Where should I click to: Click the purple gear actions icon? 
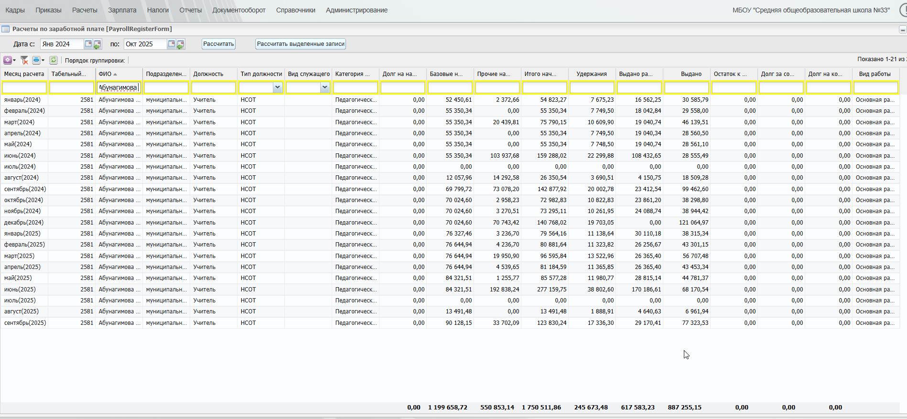(x=8, y=60)
